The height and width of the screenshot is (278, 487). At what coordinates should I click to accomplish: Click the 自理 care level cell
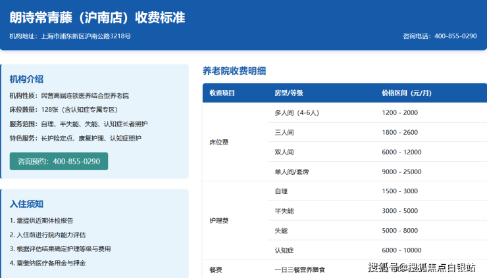click(281, 191)
